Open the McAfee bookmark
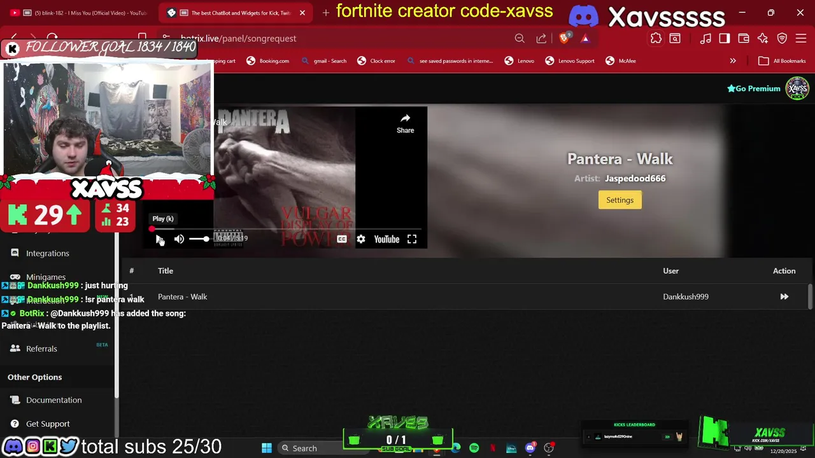This screenshot has width=815, height=458. coord(621,61)
